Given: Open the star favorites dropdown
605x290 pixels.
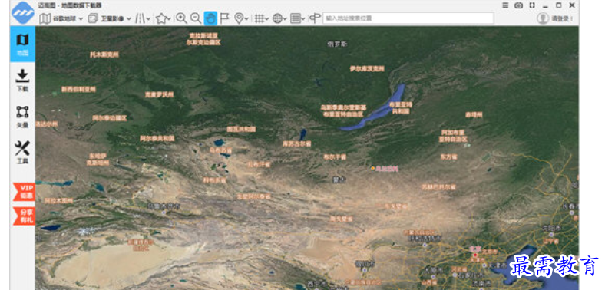Looking at the screenshot, I should pyautogui.click(x=164, y=18).
